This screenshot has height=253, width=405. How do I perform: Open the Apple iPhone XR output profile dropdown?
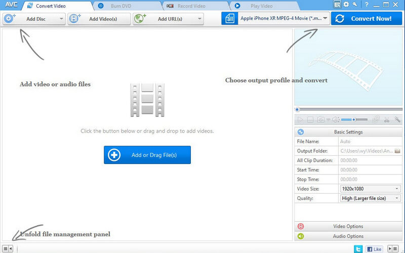(x=284, y=18)
